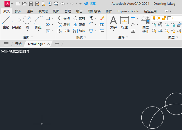Click the Share (共享) button

(x=90, y=4)
